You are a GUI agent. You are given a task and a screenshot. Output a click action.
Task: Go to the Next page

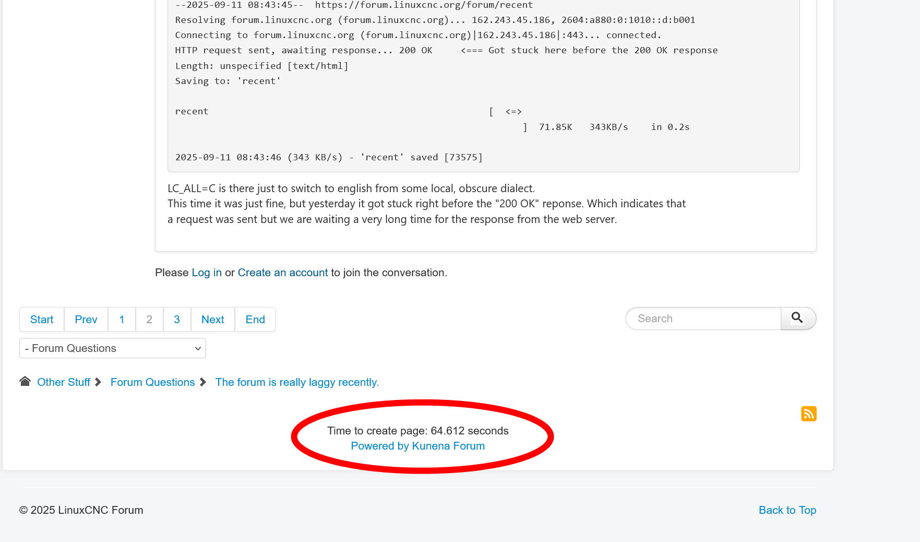(213, 320)
